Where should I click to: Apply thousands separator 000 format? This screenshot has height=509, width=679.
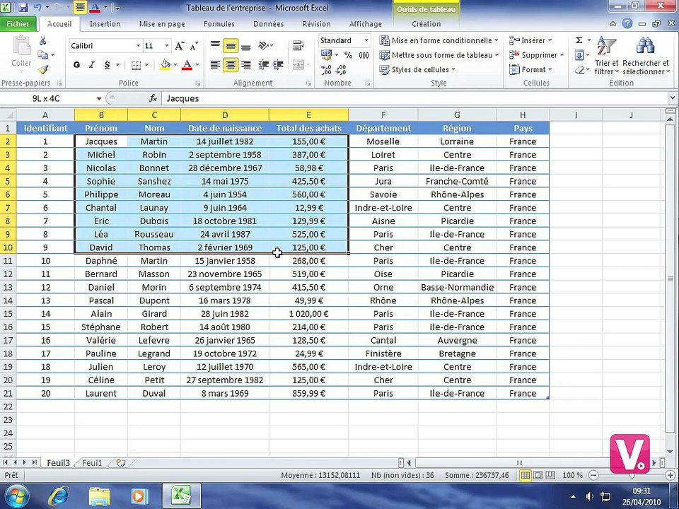point(364,55)
